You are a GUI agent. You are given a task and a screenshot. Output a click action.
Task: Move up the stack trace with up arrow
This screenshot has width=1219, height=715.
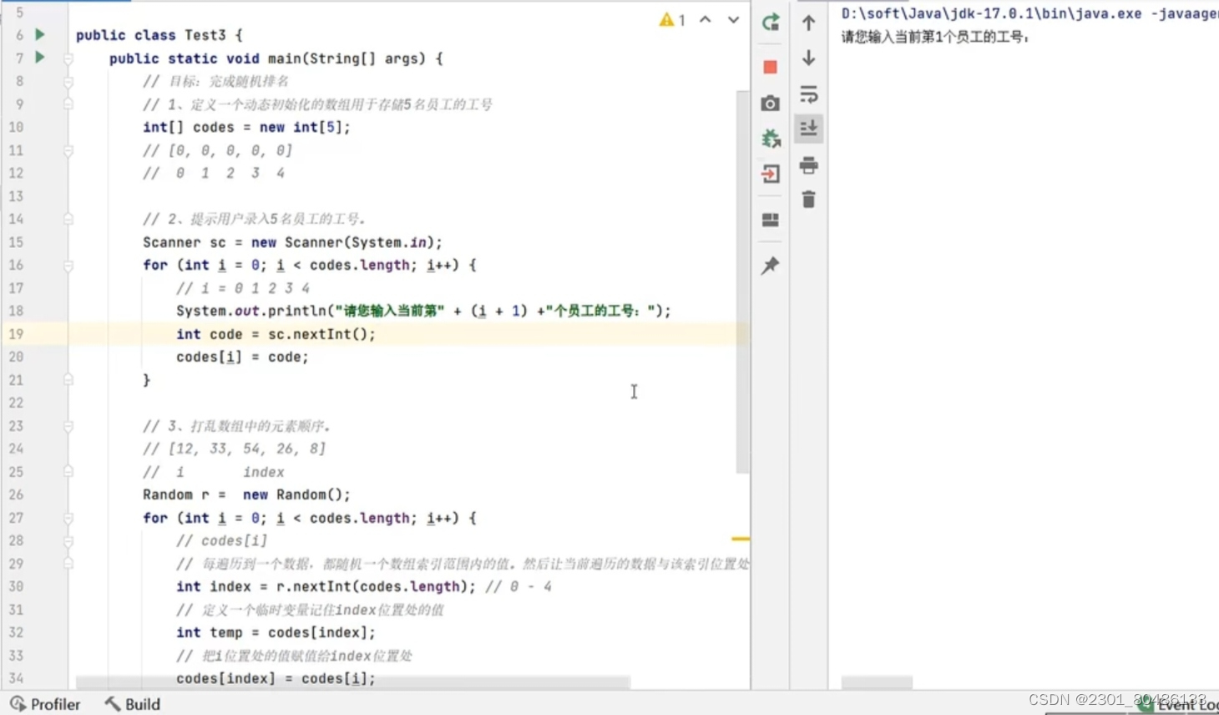tap(808, 23)
